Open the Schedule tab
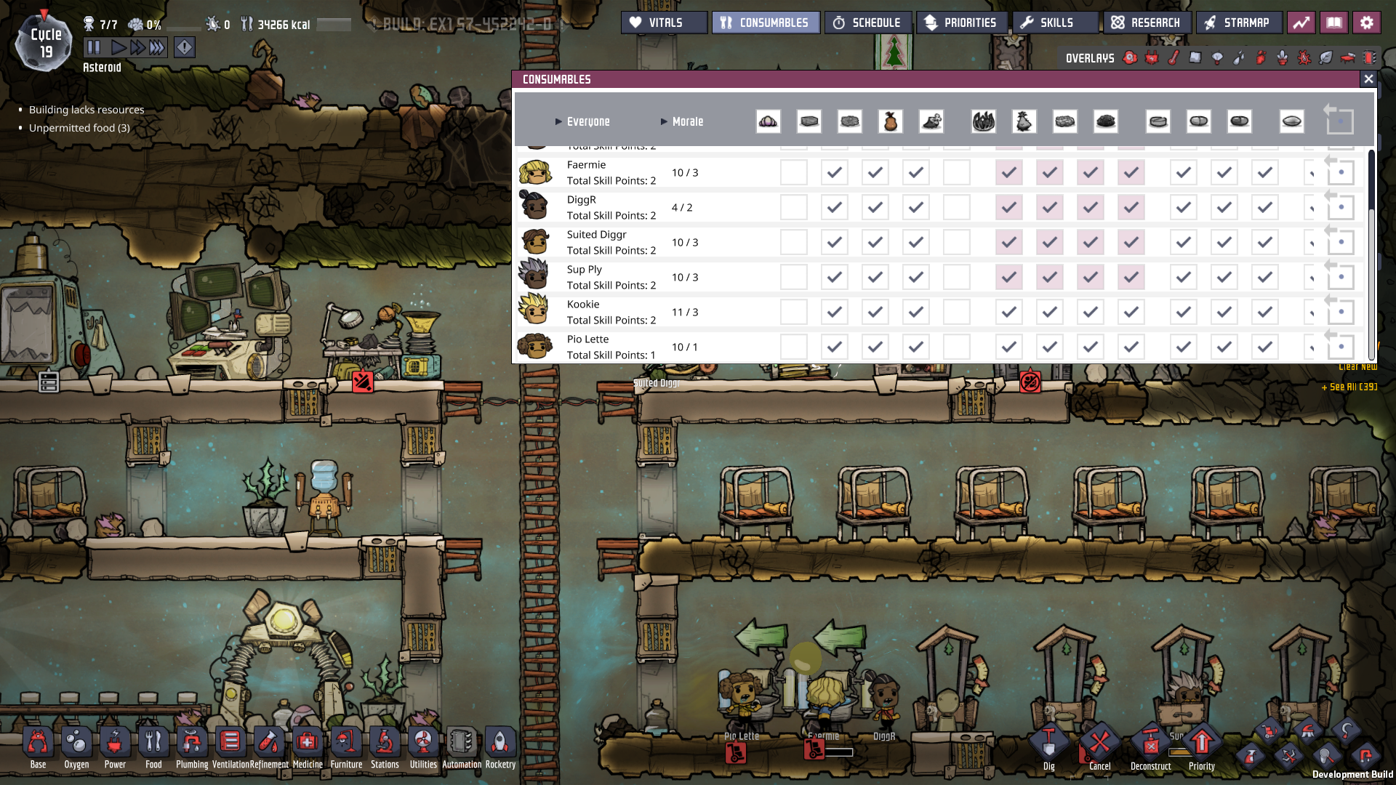Image resolution: width=1396 pixels, height=785 pixels. [x=867, y=23]
